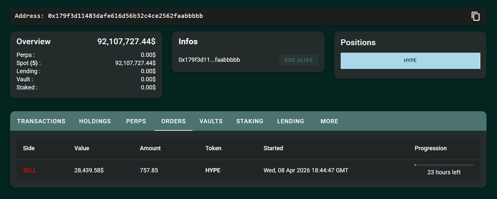Click the Progression column header

click(431, 148)
